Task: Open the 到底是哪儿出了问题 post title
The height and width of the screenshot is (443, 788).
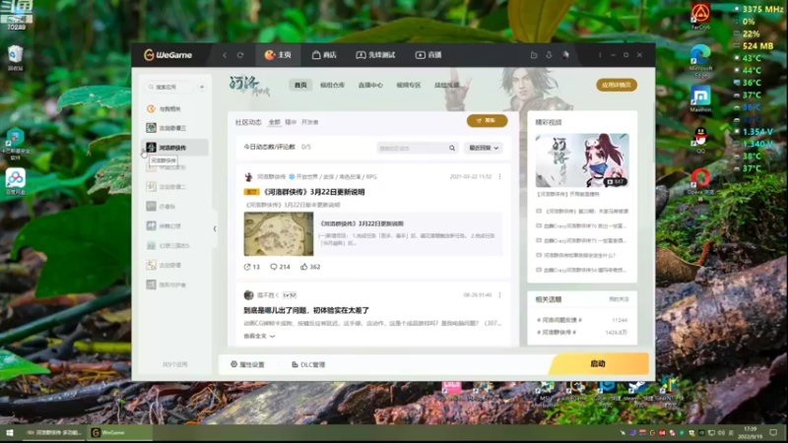Action: (x=306, y=310)
